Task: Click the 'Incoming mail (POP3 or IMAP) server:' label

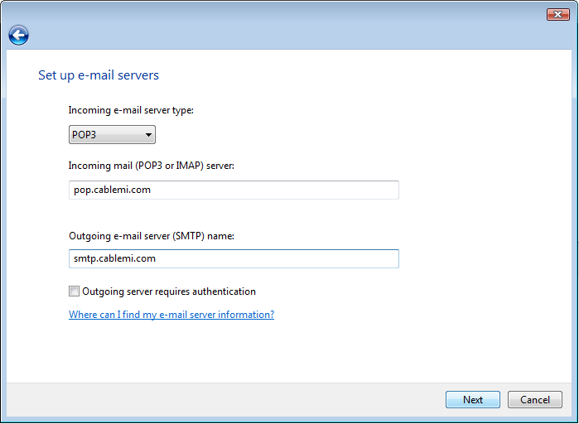Action: click(x=152, y=166)
